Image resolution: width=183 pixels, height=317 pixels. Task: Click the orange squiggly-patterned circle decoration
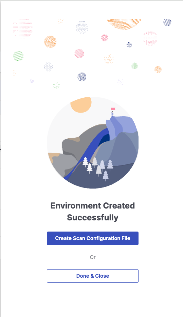coord(50,42)
